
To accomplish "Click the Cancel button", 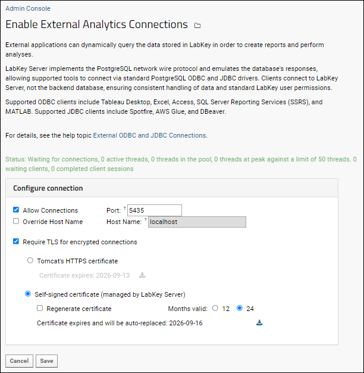I will pyautogui.click(x=19, y=361).
